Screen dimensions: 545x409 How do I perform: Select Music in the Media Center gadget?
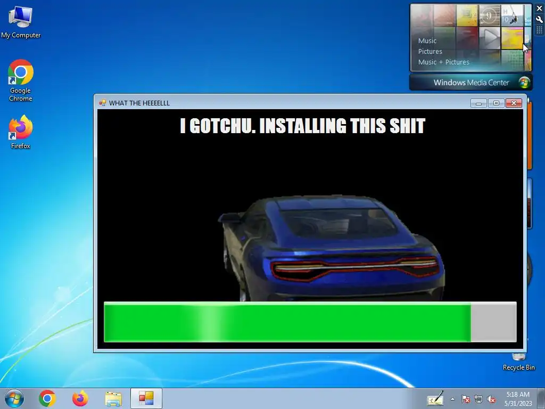click(x=427, y=40)
